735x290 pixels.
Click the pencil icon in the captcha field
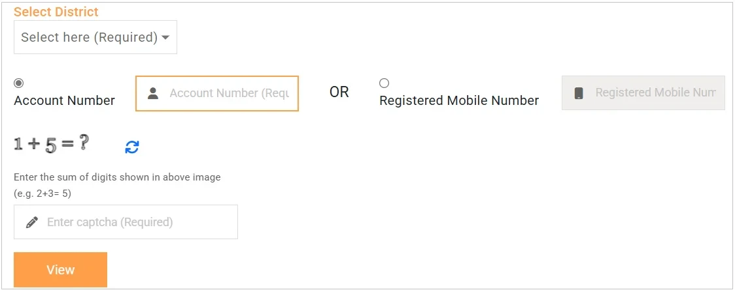click(31, 222)
